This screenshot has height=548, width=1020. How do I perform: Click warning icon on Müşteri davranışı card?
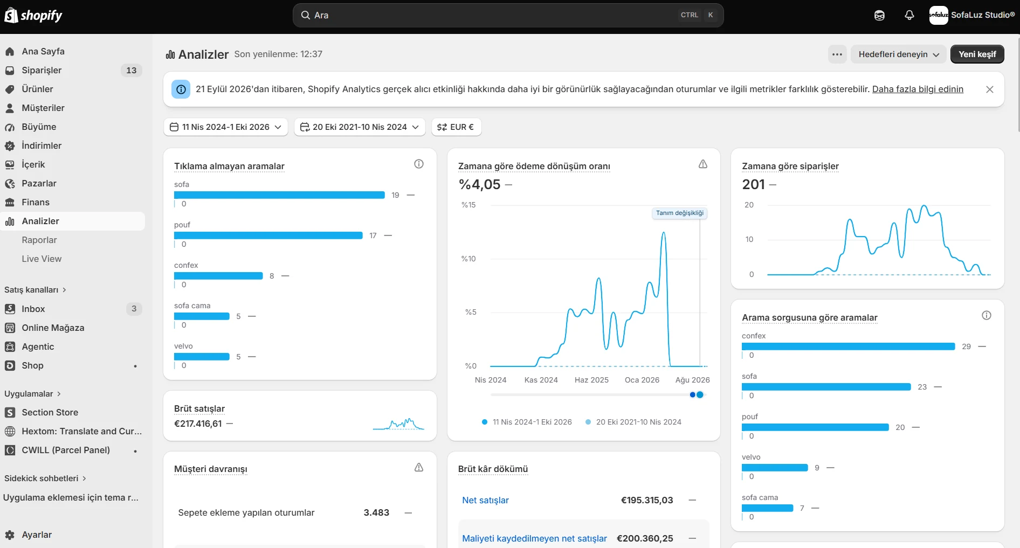(x=419, y=467)
